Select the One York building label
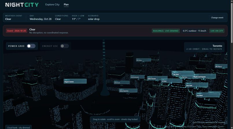This screenshot has width=233, height=129. click(x=197, y=85)
